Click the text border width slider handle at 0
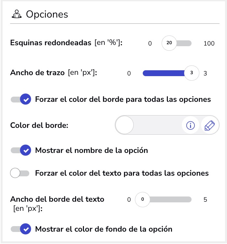 click(142, 199)
